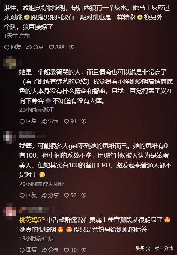This screenshot has height=255, width=177.
Task: Like the 澳大利亚 comment with 52 likes
Action: point(70,195)
